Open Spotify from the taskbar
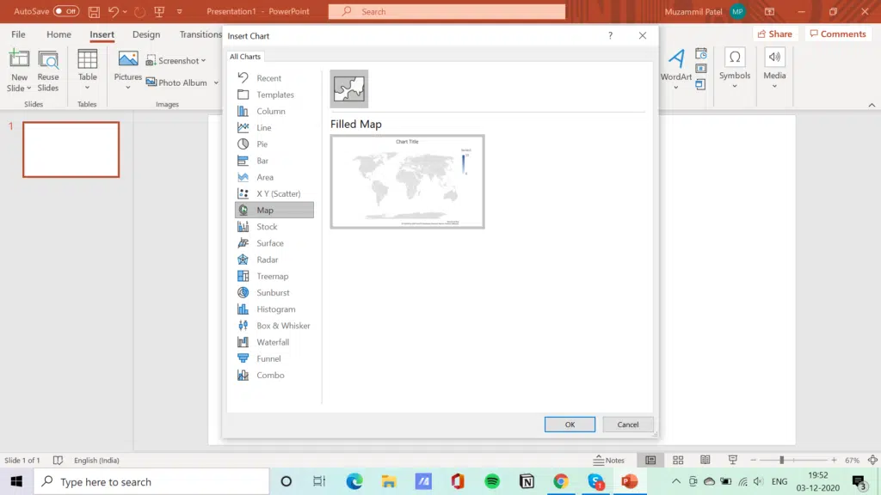Screen dimensions: 881x495 tap(492, 482)
